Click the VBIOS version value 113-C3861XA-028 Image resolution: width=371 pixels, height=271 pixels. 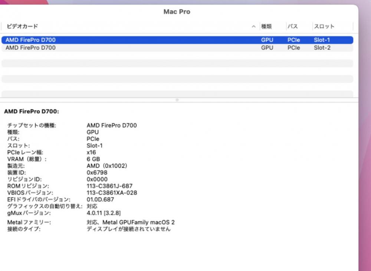(x=112, y=193)
